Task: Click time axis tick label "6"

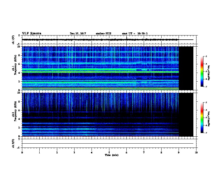Action: click(x=127, y=153)
